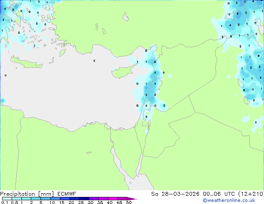Click the legend value label '0.1'
The height and width of the screenshot is (204, 264).
[5, 202]
